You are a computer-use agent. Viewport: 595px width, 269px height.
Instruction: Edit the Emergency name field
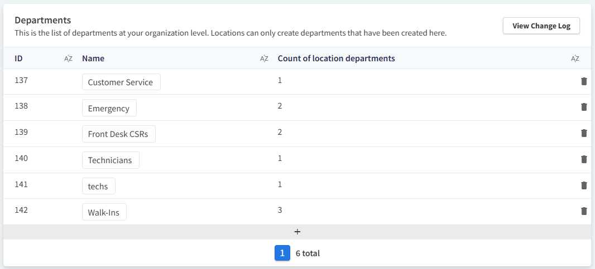point(109,108)
